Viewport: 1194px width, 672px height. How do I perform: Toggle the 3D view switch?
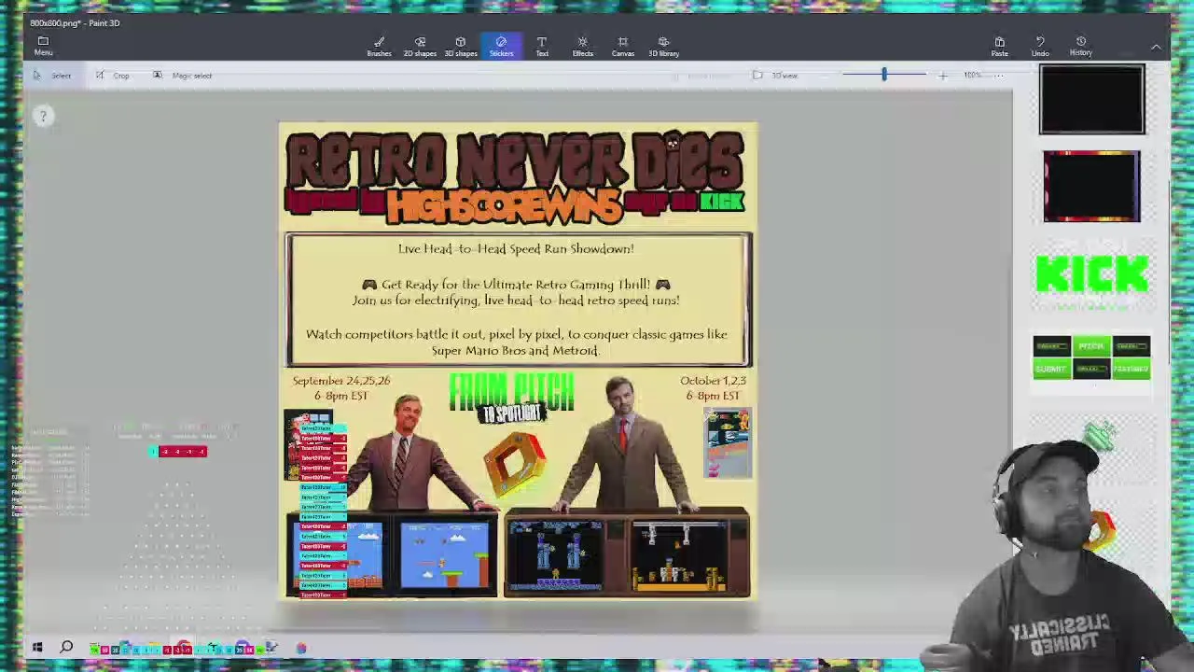coord(775,76)
